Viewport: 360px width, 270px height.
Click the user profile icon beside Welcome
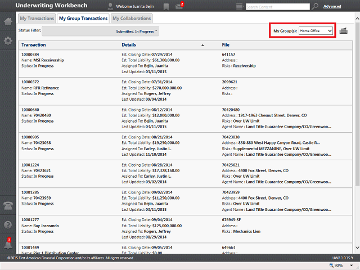coord(110,6)
